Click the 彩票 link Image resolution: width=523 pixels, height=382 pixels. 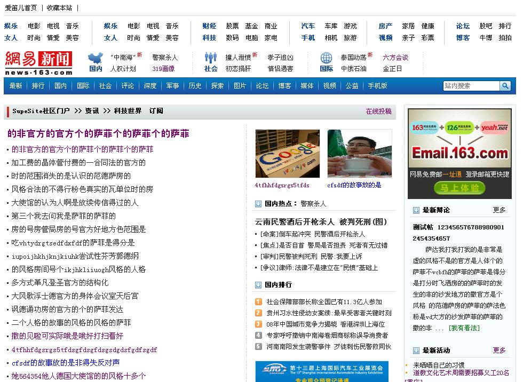(427, 38)
